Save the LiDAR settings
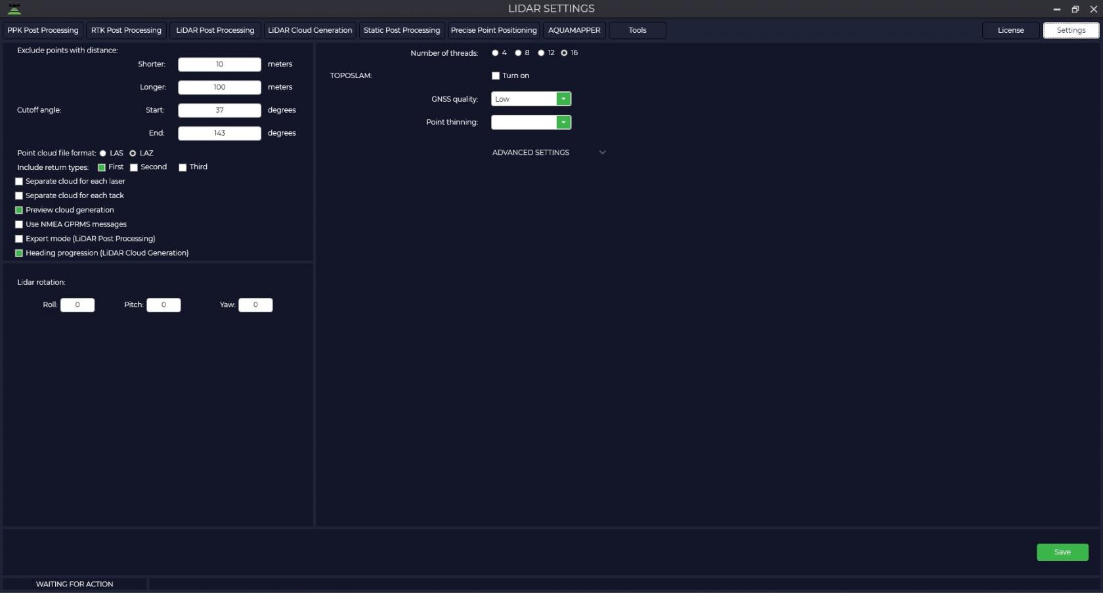This screenshot has width=1103, height=593. point(1062,552)
